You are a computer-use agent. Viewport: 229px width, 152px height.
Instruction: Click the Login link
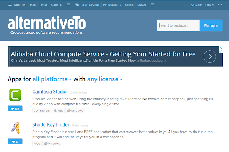pos(209,5)
